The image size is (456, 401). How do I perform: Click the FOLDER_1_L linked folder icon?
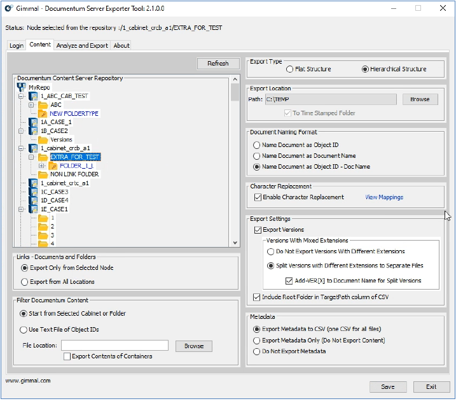tap(53, 165)
